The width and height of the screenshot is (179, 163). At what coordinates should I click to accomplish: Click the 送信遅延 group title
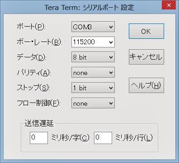pyautogui.click(x=39, y=123)
